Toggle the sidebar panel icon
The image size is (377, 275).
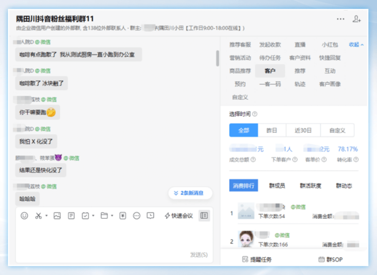(x=204, y=216)
